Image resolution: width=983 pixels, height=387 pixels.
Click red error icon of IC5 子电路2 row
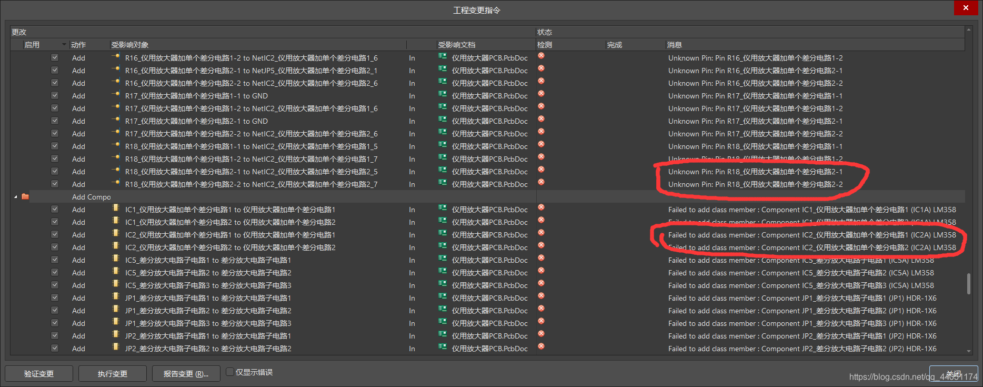pyautogui.click(x=541, y=271)
